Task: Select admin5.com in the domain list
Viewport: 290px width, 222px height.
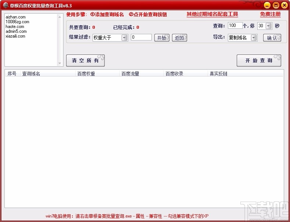Action: (16, 31)
